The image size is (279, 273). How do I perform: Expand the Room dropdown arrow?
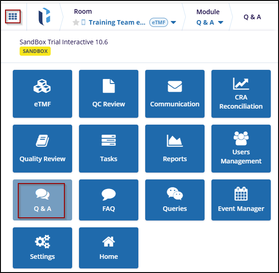point(173,22)
